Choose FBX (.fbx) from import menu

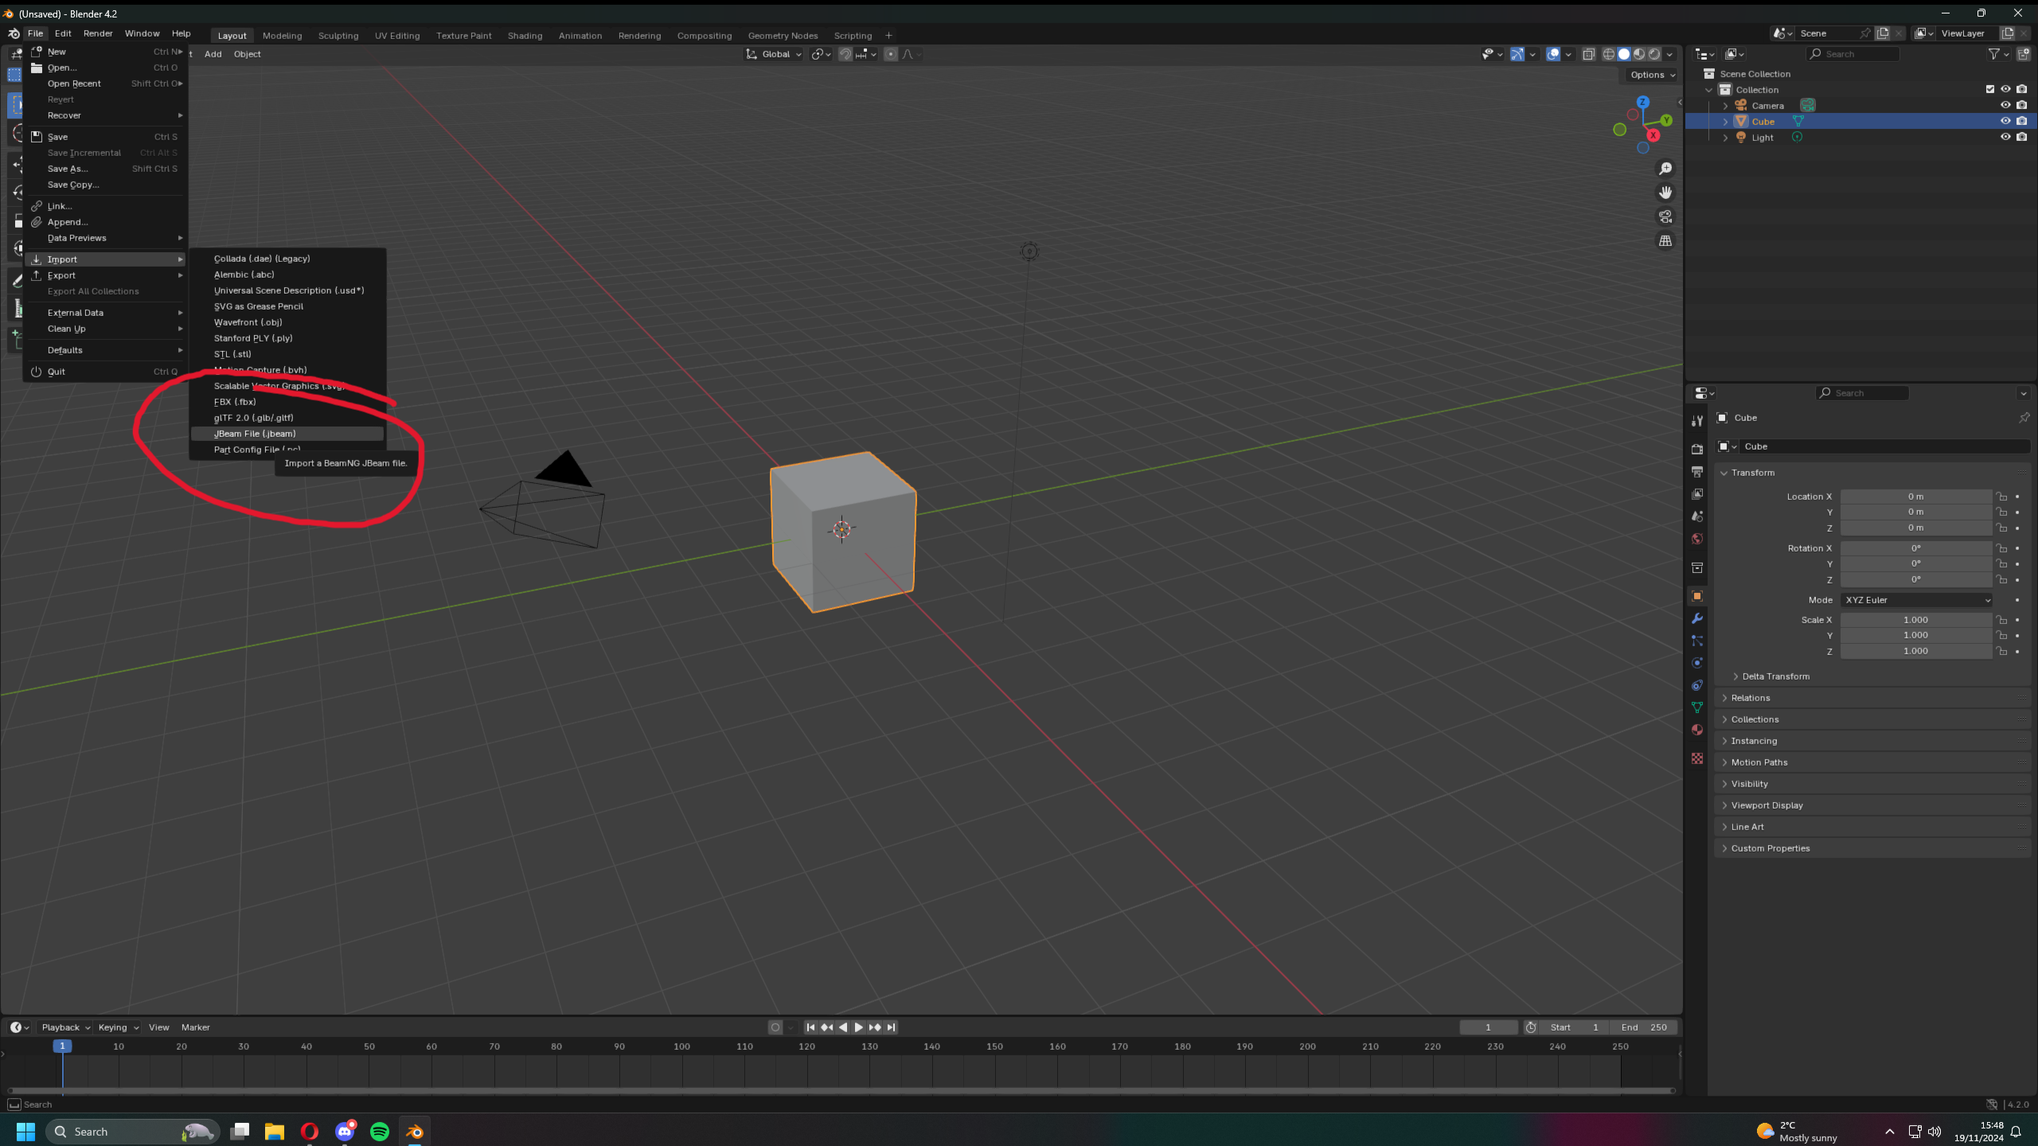[287, 402]
